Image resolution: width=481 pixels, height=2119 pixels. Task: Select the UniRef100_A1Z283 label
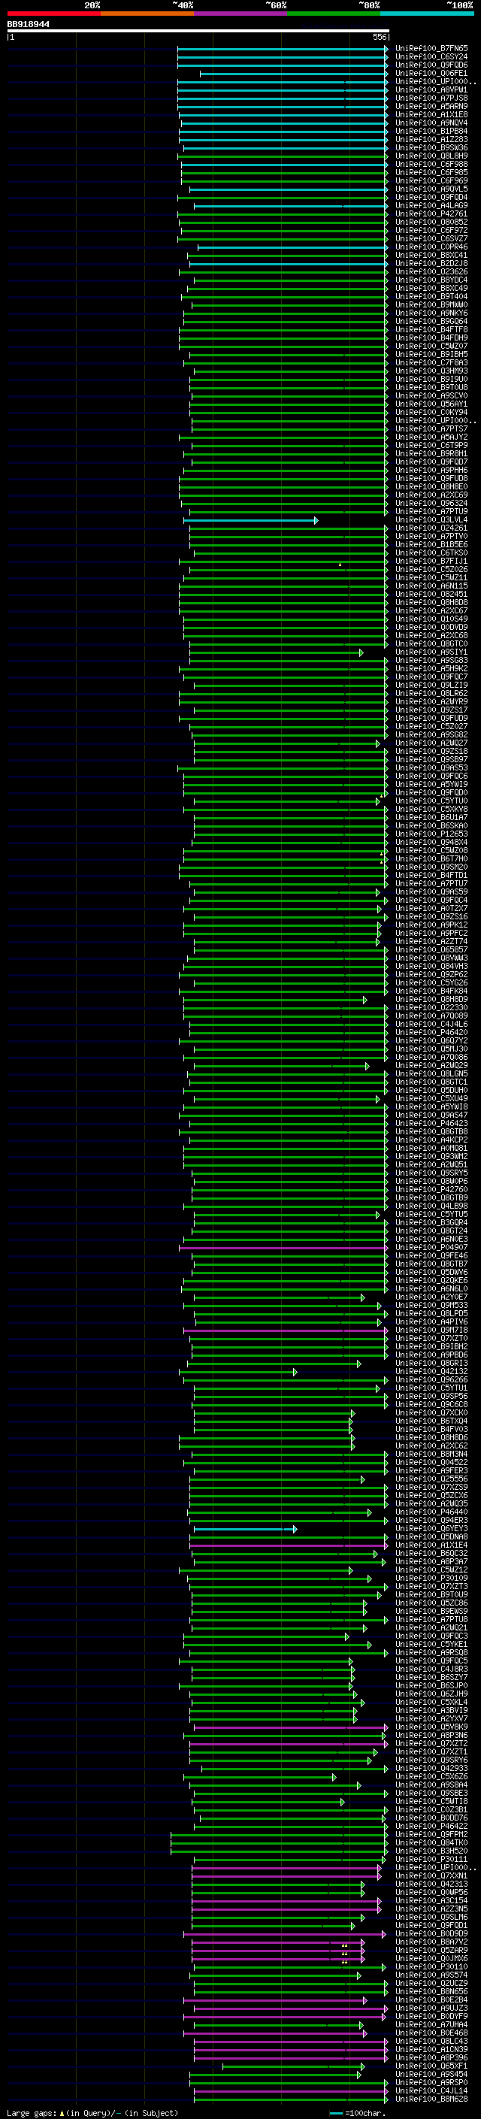click(x=431, y=139)
